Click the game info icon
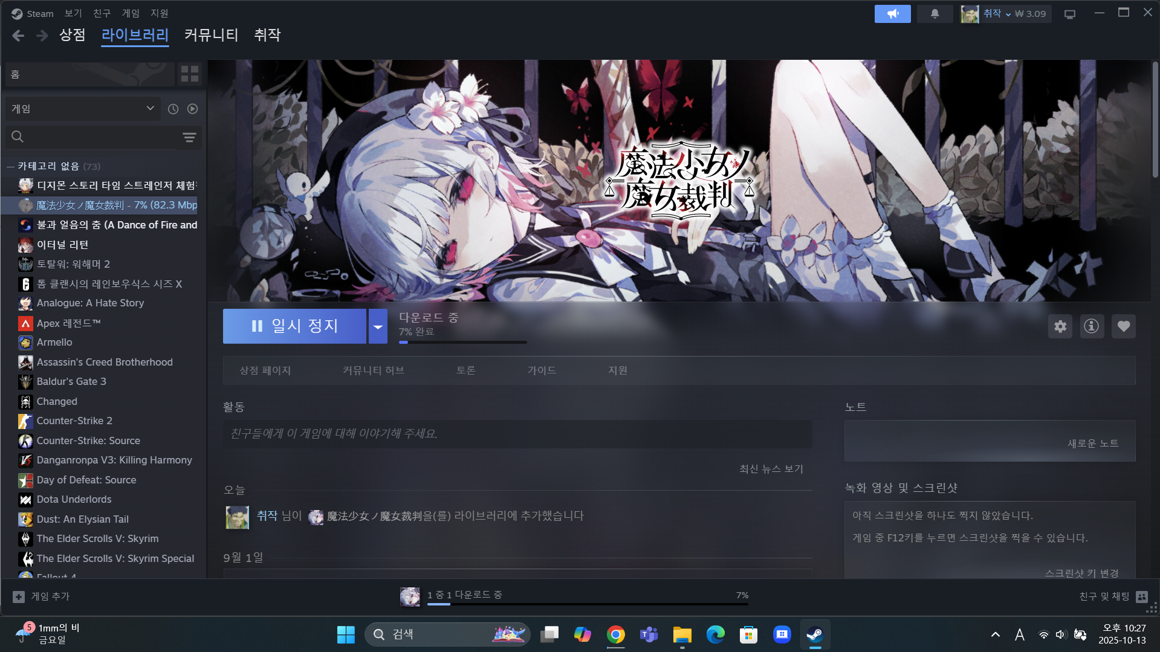Image resolution: width=1160 pixels, height=652 pixels. click(1091, 326)
